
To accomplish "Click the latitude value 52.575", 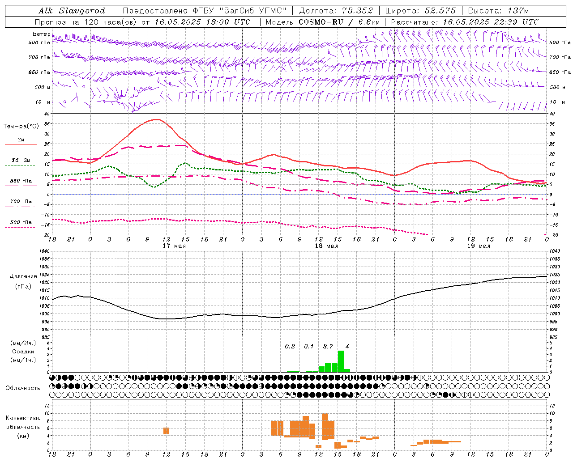I will (x=440, y=11).
